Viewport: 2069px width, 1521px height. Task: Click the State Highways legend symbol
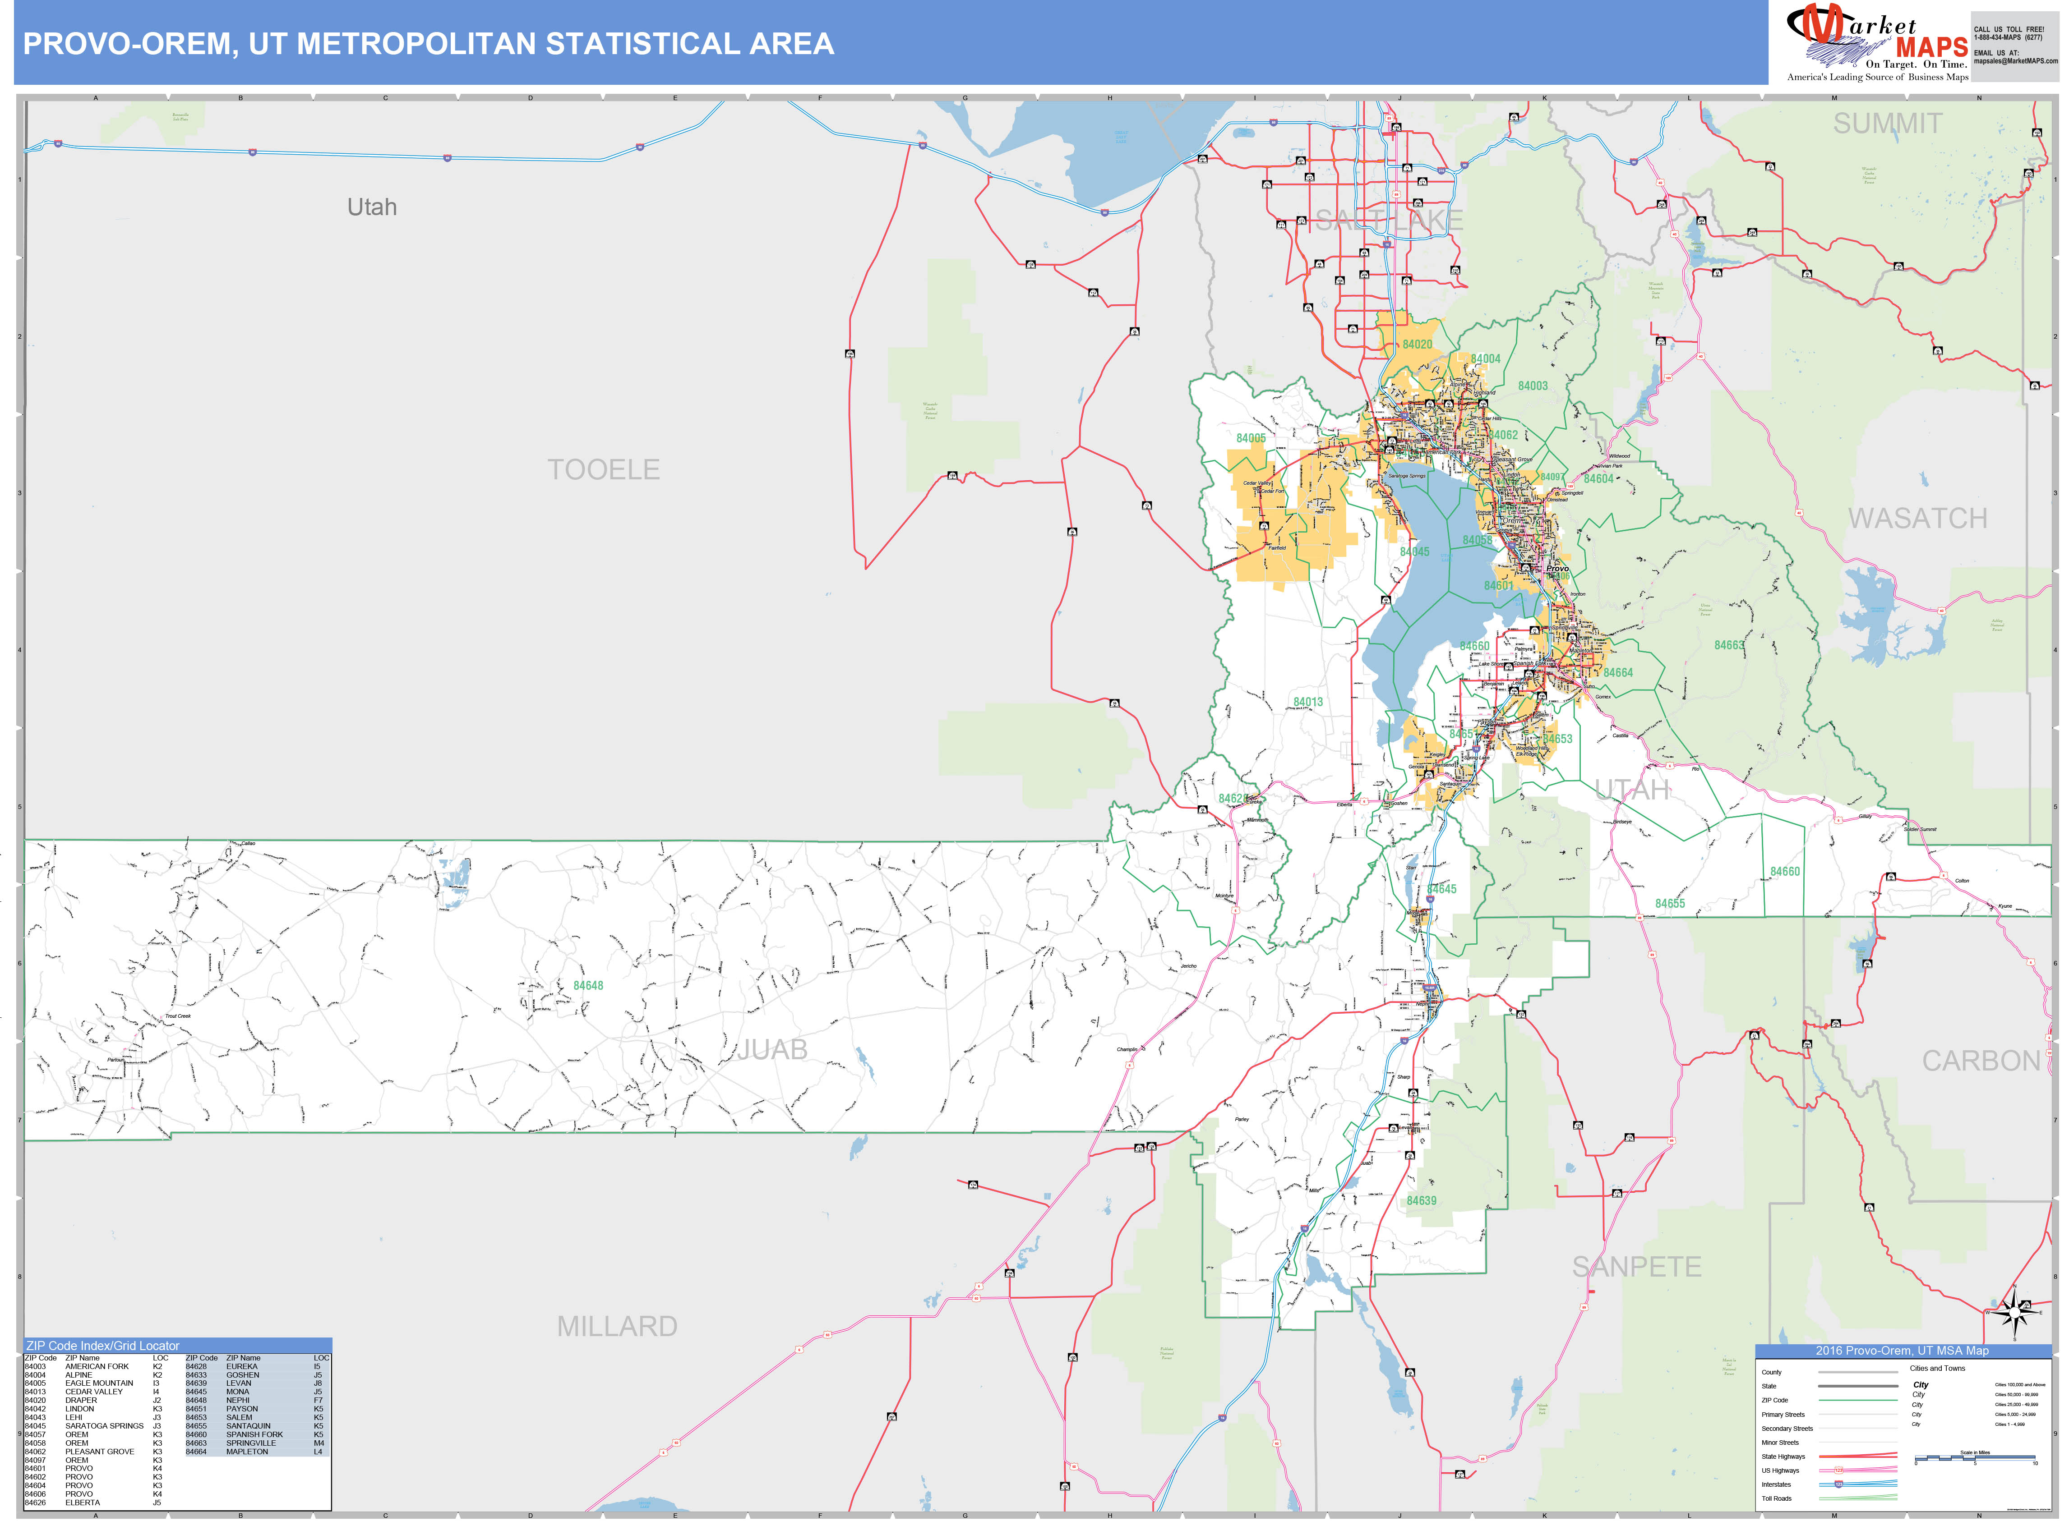click(x=1858, y=1457)
